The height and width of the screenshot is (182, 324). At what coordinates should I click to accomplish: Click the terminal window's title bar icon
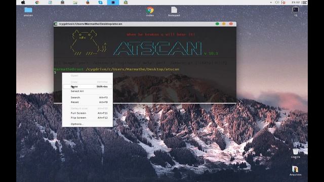56,24
